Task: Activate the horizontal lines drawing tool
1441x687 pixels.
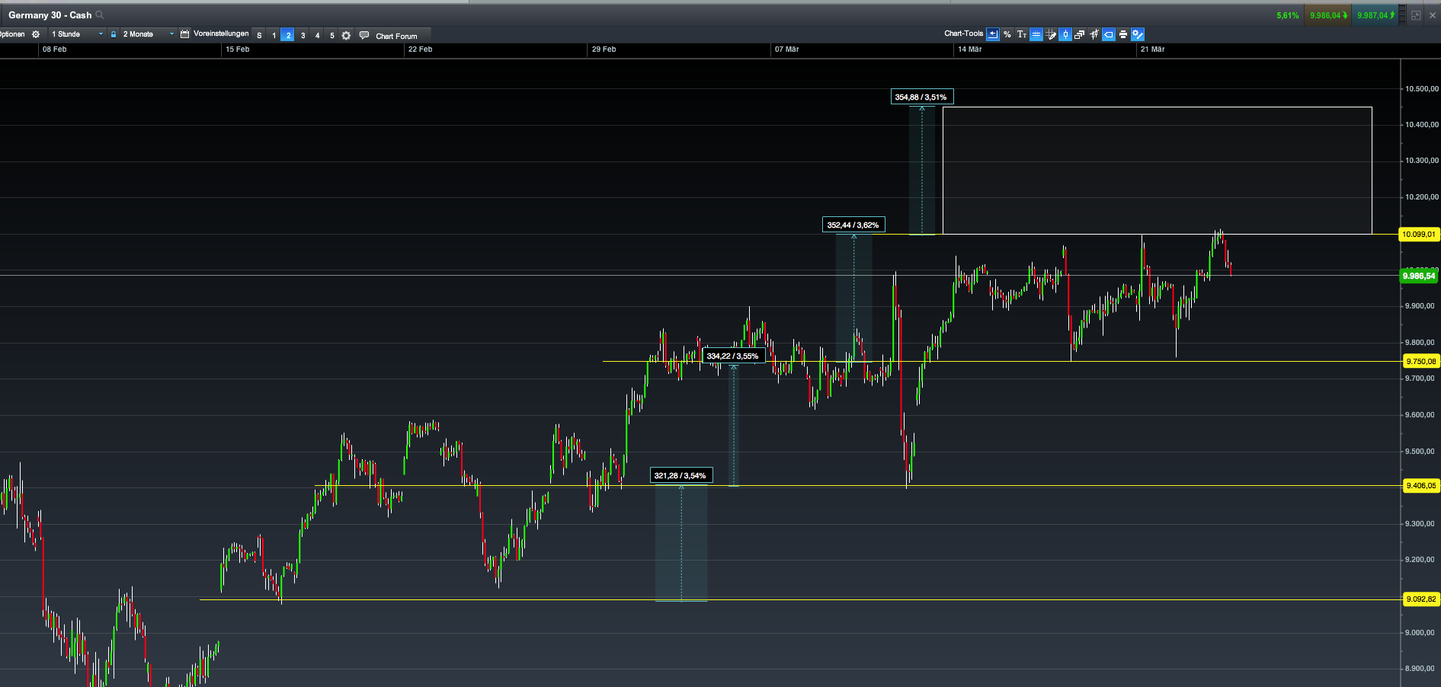Action: [1036, 34]
